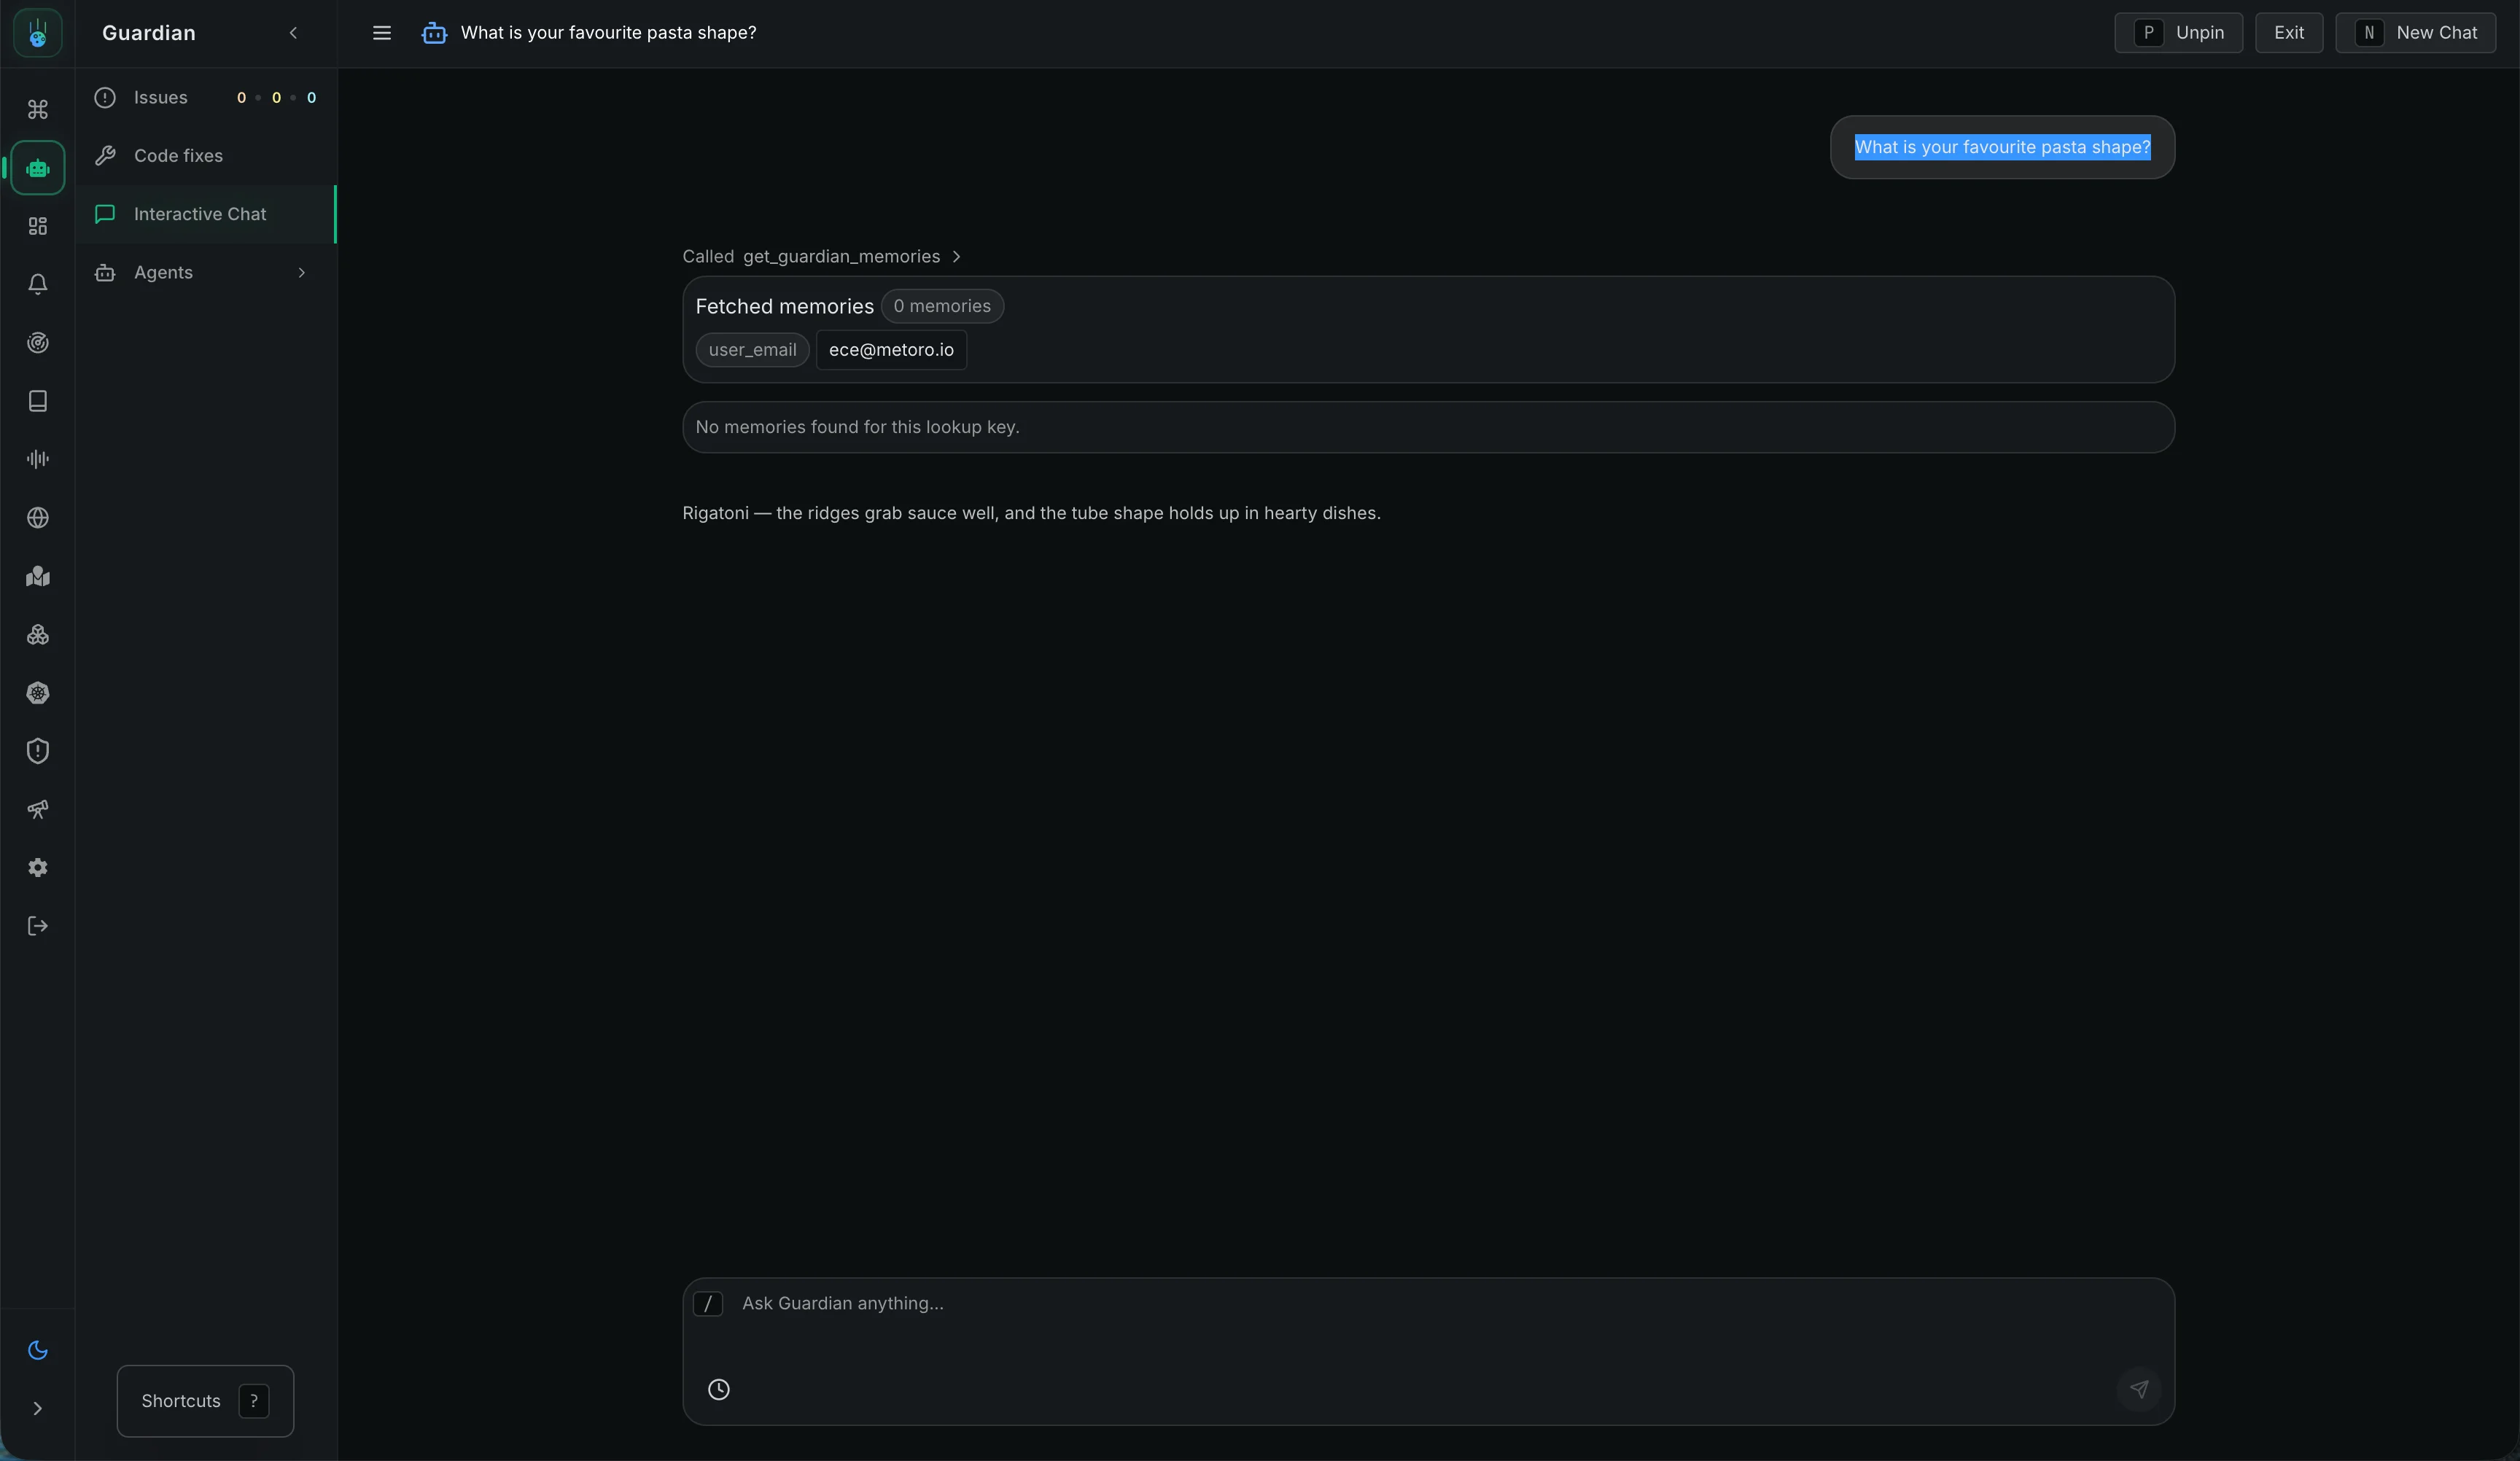Click the Fetched memories heading

[x=785, y=306]
